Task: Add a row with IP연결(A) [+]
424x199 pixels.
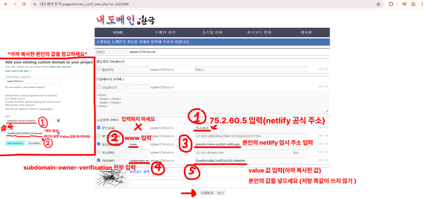Action: coord(320,127)
